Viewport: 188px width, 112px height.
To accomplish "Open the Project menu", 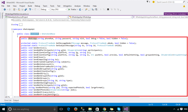I will pyautogui.click(x=22, y=6).
